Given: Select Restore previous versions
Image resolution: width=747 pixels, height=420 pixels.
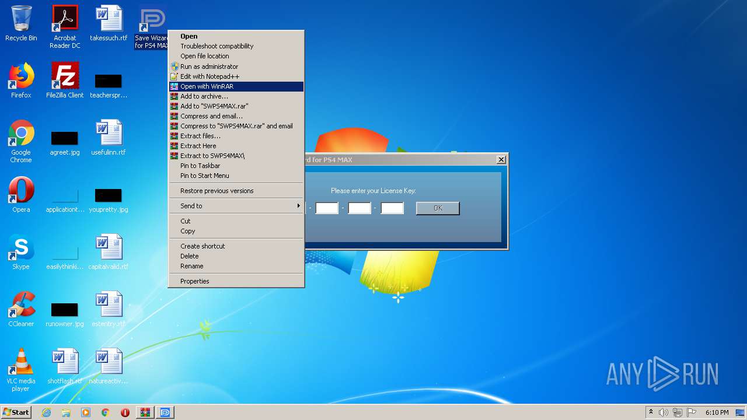Looking at the screenshot, I should pyautogui.click(x=236, y=191).
